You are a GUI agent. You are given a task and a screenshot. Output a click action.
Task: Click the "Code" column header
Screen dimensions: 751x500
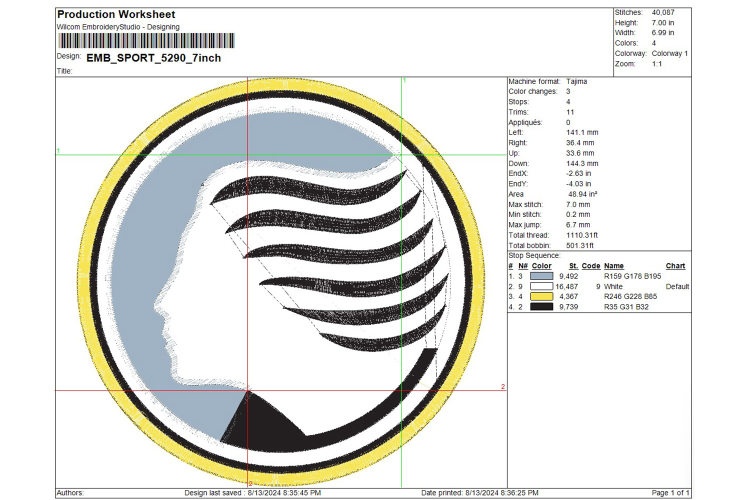(590, 266)
